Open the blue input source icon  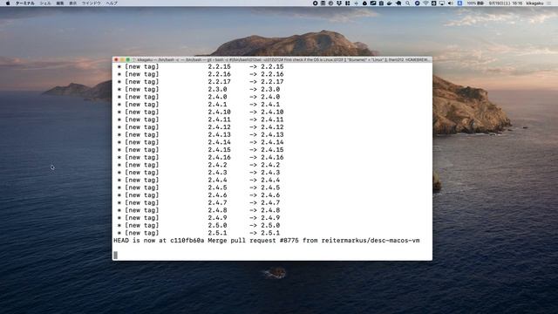click(x=459, y=3)
